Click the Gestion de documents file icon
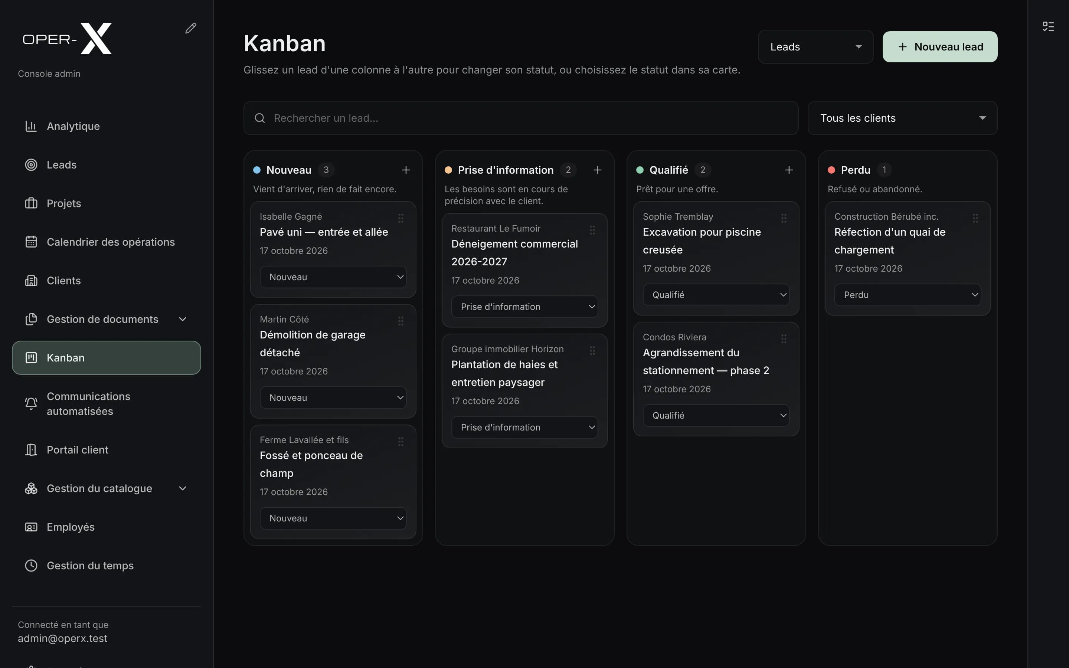 pos(31,319)
